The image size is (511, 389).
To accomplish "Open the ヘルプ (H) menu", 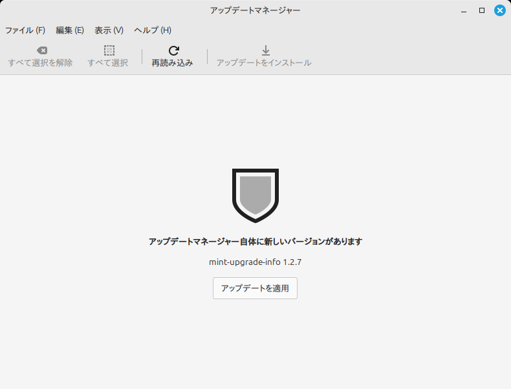I will (x=153, y=30).
